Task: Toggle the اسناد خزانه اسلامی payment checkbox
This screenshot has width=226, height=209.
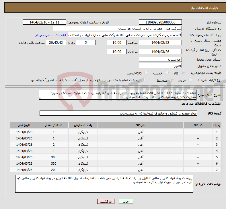Action: tap(144, 80)
